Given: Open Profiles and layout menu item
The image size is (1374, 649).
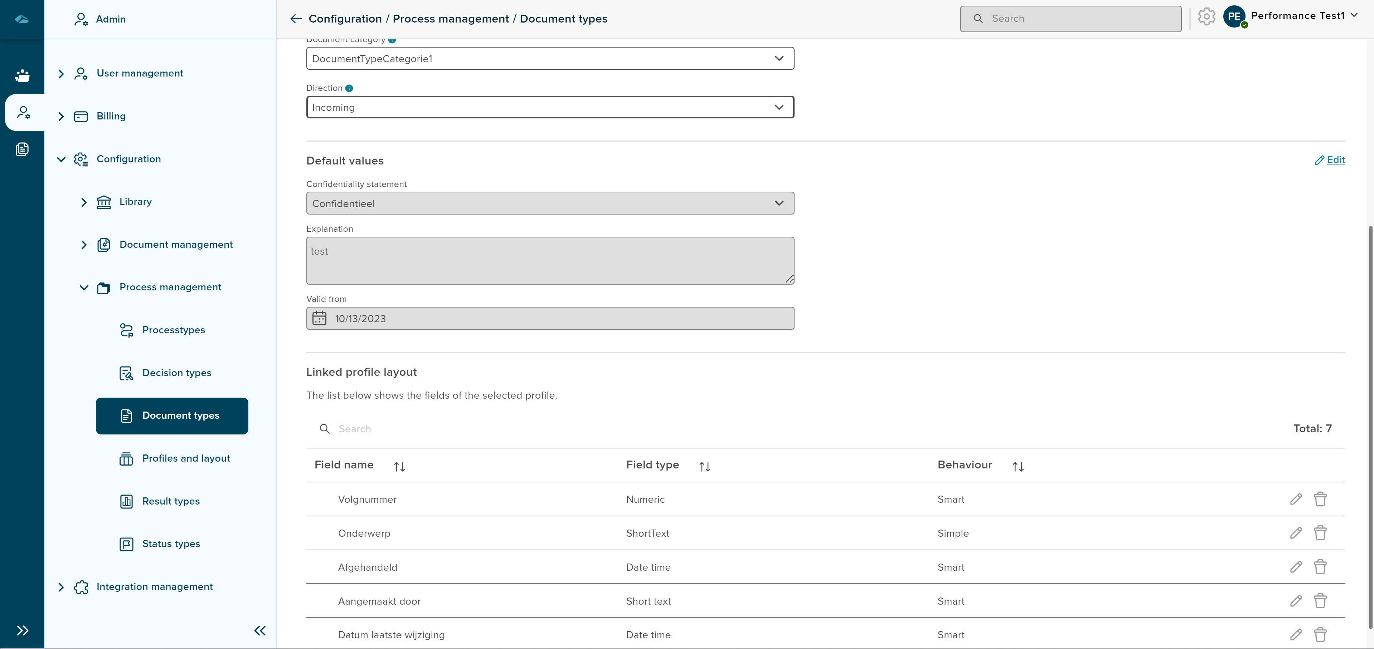Looking at the screenshot, I should (186, 458).
